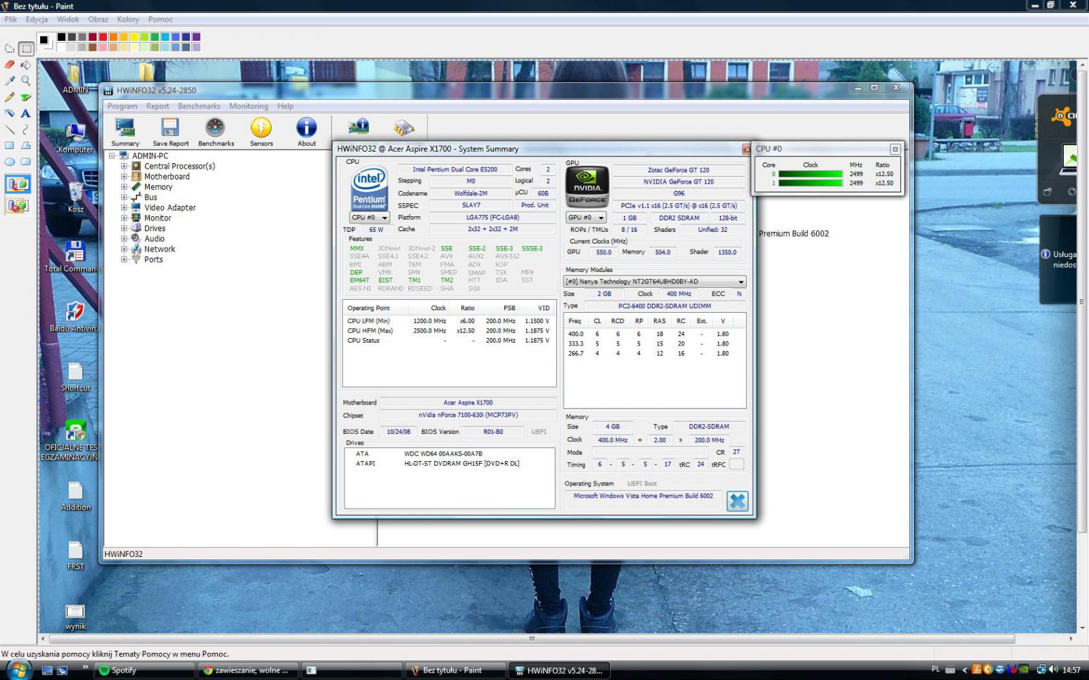Screen dimensions: 1089x680
Task: Click the HWiNFO Summary toolbar icon
Action: click(125, 132)
